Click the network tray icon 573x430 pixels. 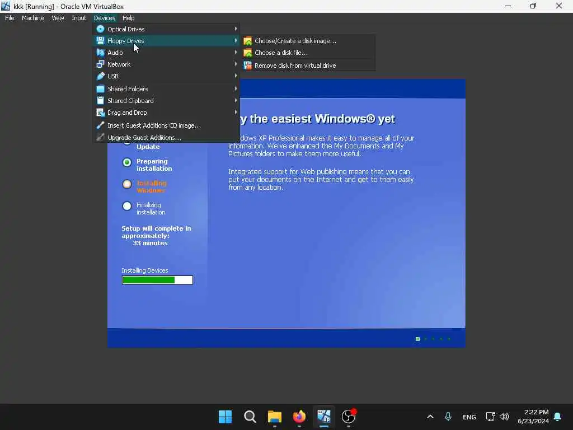click(490, 417)
